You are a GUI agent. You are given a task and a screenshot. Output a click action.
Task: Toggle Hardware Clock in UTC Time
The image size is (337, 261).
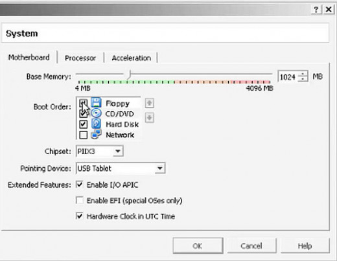pos(80,216)
